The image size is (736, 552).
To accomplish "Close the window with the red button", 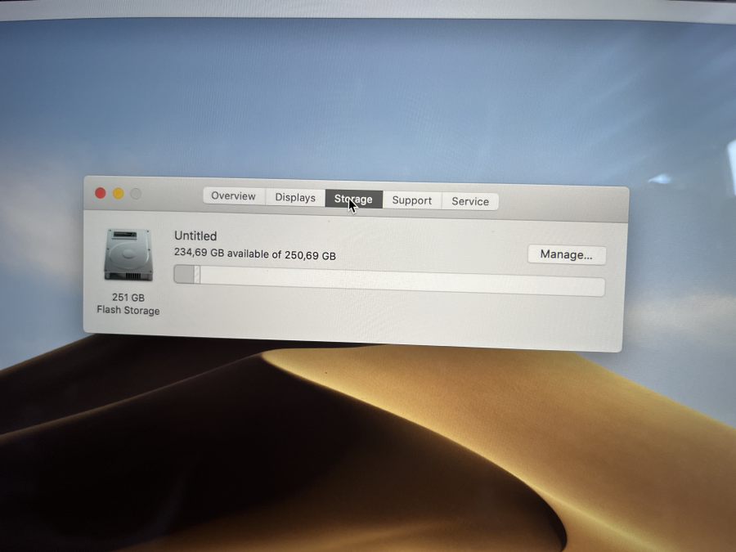I will (101, 193).
